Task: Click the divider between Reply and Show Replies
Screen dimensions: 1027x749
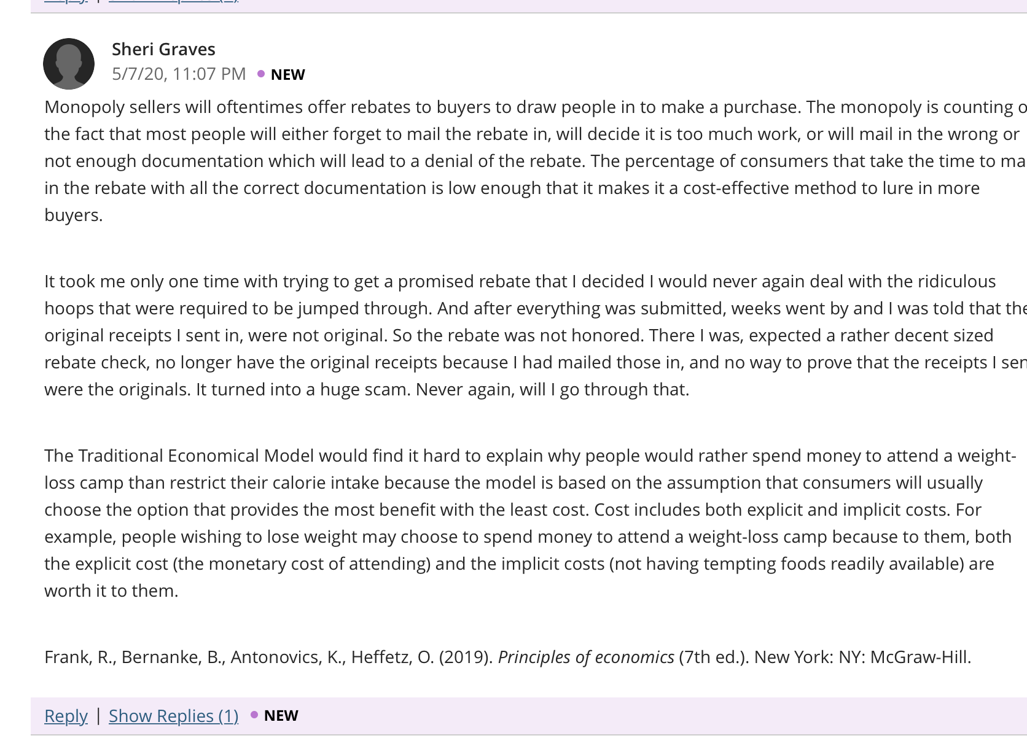Action: [x=98, y=716]
